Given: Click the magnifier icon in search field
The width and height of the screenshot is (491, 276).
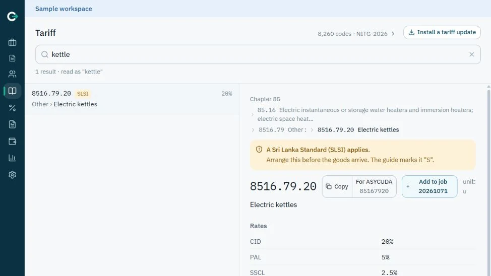Looking at the screenshot, I should 45,54.
